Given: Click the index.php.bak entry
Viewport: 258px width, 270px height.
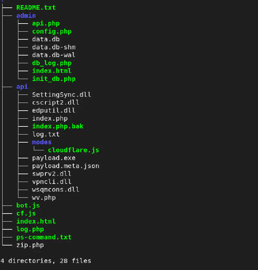Looking at the screenshot, I should point(58,126).
